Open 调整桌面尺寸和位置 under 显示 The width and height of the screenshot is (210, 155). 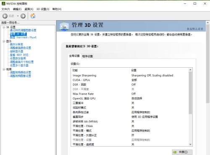(22, 62)
